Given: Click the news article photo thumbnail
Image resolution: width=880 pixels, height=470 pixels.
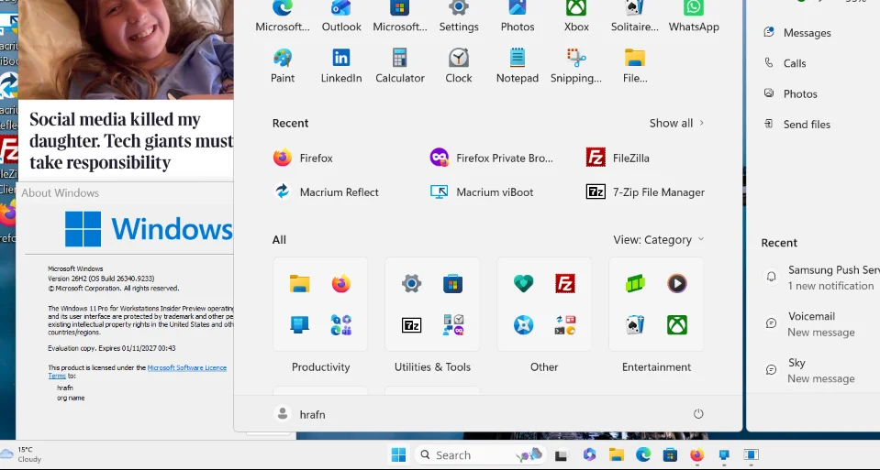Looking at the screenshot, I should click(126, 49).
